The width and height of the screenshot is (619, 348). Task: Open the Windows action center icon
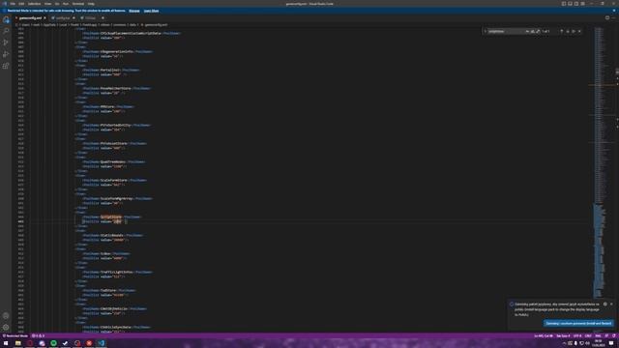[x=611, y=343]
